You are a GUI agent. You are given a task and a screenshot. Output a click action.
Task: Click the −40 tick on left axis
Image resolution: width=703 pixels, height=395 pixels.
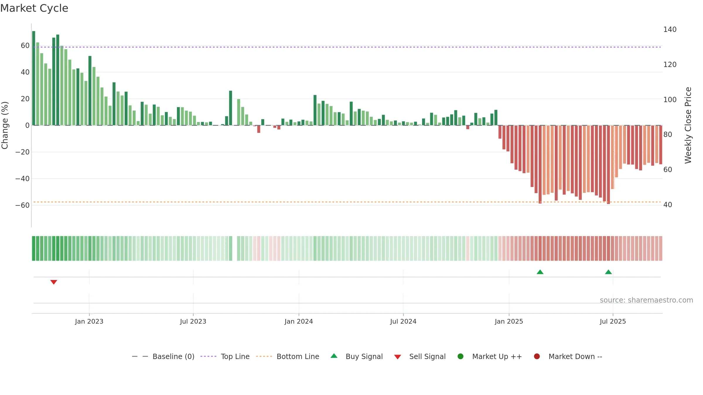pyautogui.click(x=23, y=179)
